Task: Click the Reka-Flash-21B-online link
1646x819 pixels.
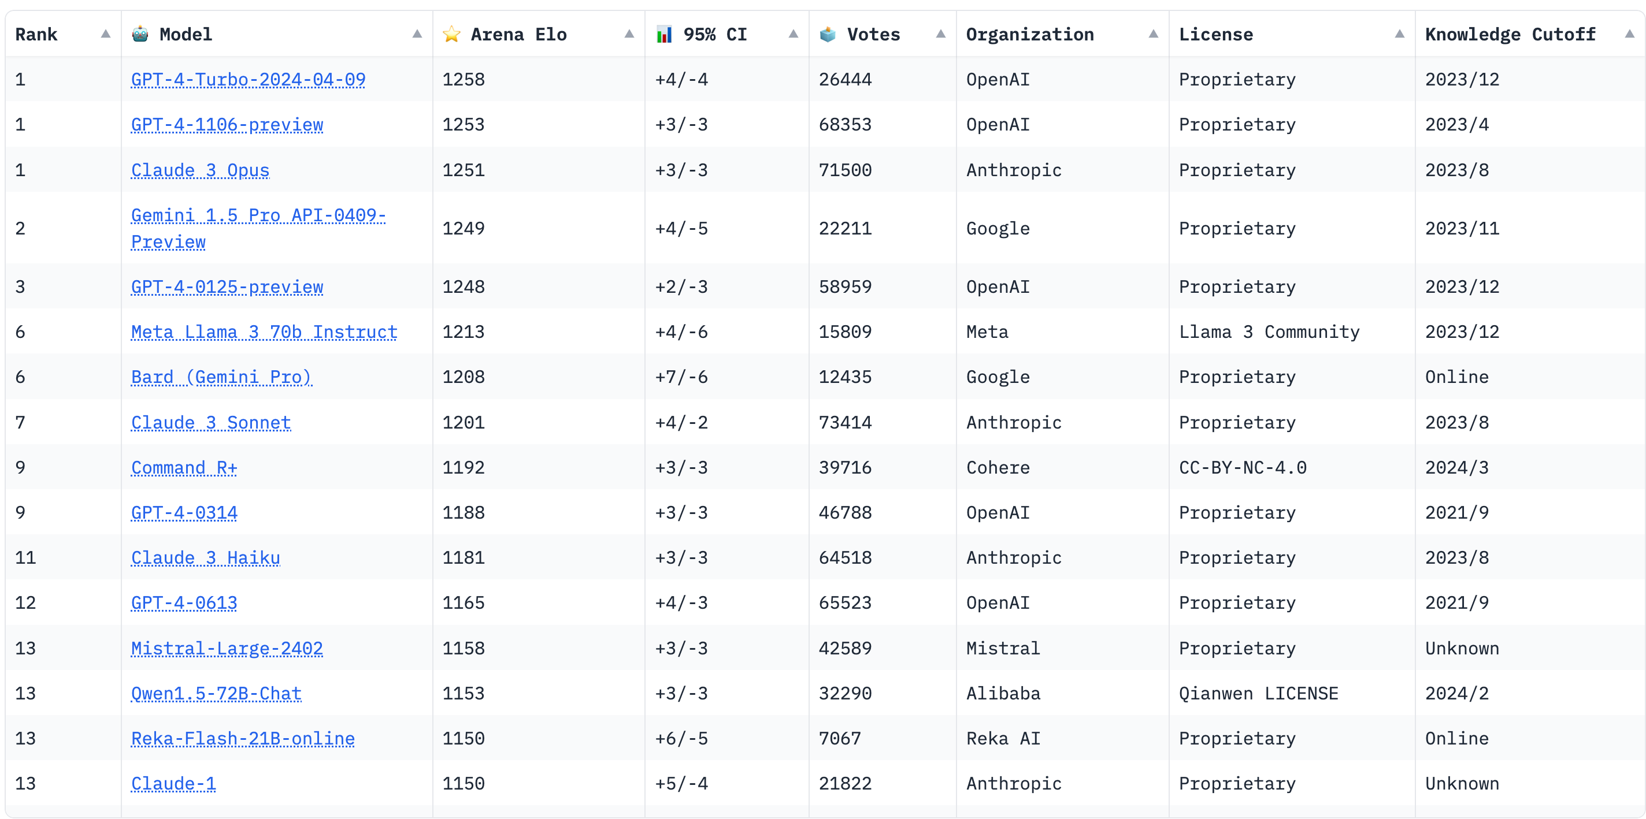Action: tap(243, 739)
